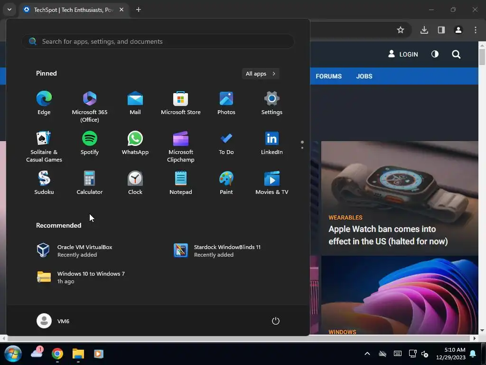Launch Microsoft Clipchamp
The height and width of the screenshot is (365, 486).
click(x=181, y=146)
